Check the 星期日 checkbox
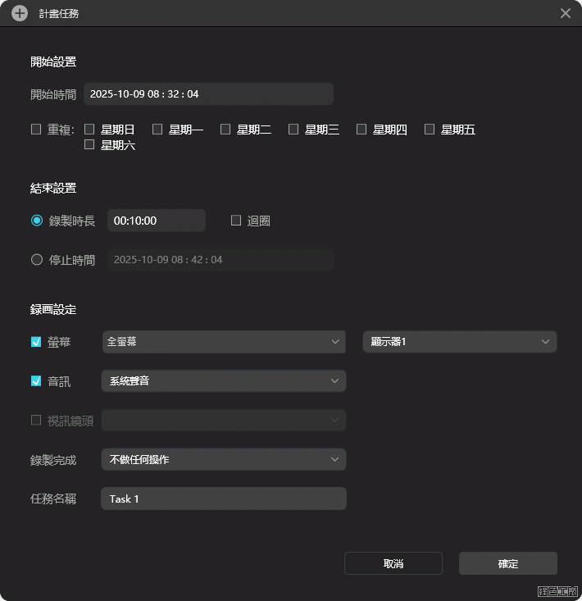Image resolution: width=582 pixels, height=601 pixels. pos(90,130)
